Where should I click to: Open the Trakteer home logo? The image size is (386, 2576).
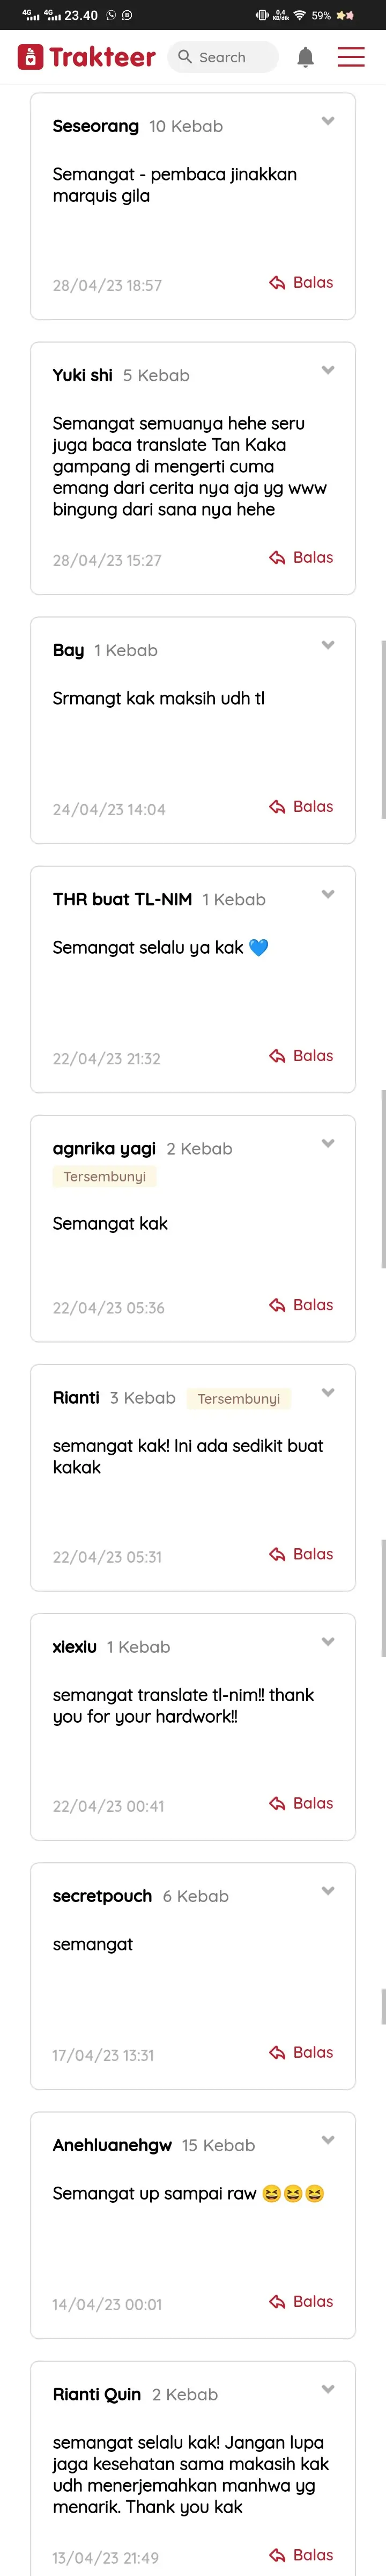tap(86, 57)
